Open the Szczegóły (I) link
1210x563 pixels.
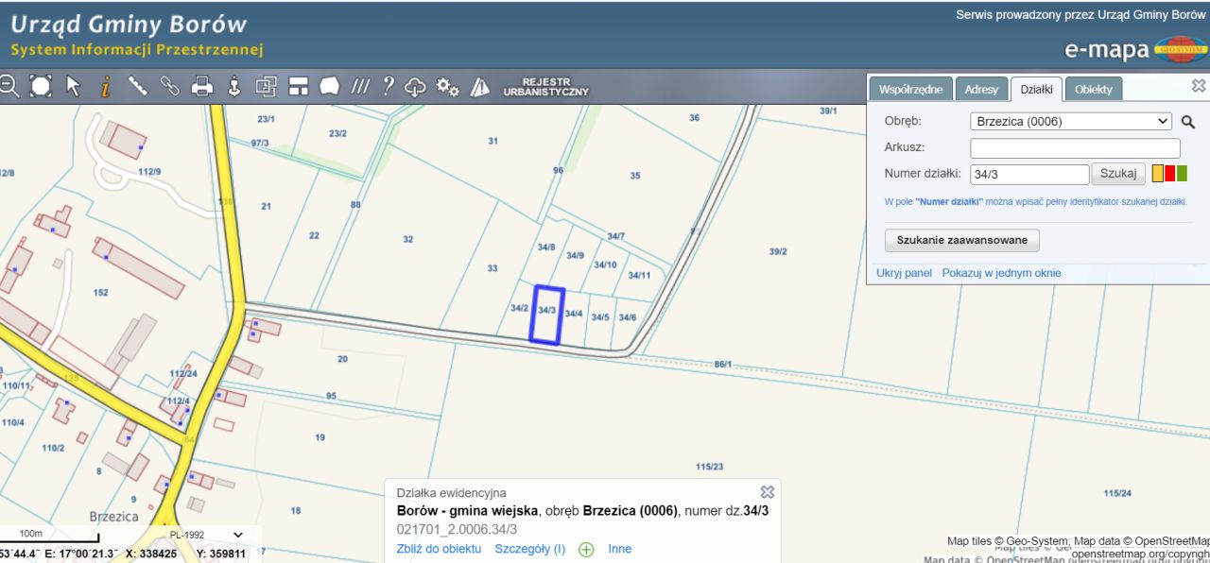530,549
